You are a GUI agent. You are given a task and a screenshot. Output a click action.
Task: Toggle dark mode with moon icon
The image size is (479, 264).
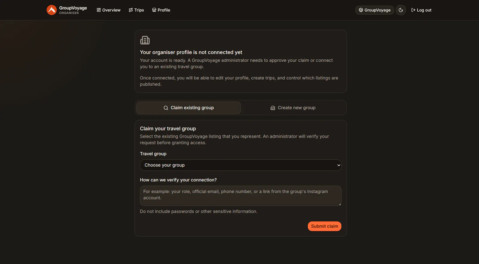pyautogui.click(x=401, y=10)
